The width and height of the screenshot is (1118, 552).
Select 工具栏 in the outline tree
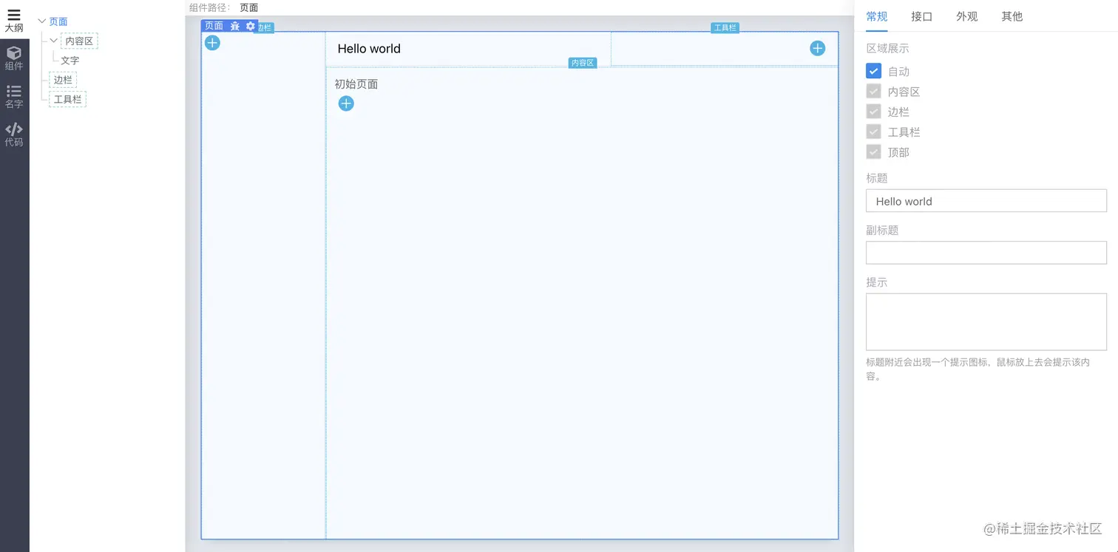68,99
